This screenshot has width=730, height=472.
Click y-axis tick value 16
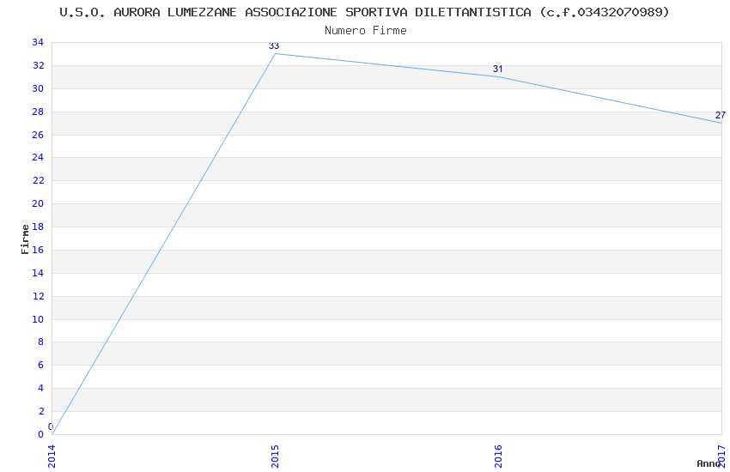pos(38,250)
